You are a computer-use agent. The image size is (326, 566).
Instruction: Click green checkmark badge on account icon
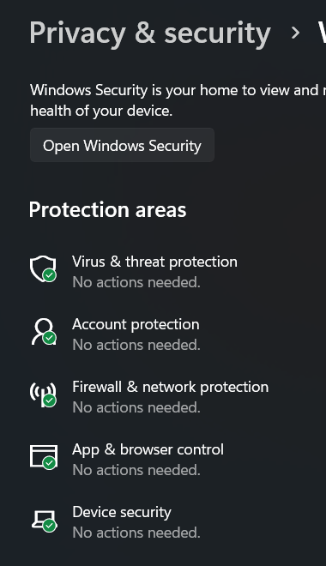(50, 338)
